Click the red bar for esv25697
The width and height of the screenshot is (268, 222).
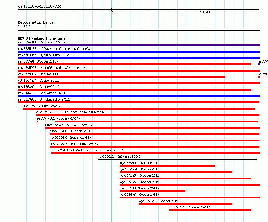(139, 109)
